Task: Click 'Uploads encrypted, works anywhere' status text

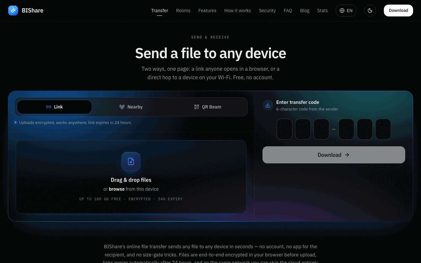Action: [75, 123]
